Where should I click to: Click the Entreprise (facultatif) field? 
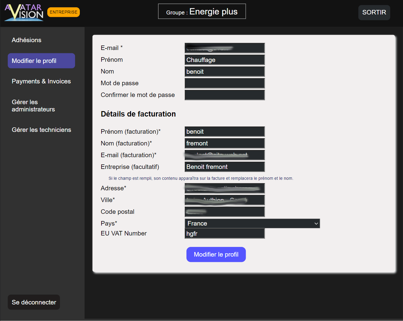click(225, 167)
